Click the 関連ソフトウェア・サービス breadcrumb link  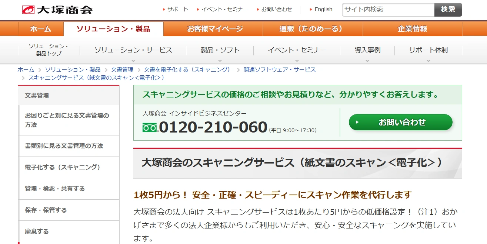[280, 69]
